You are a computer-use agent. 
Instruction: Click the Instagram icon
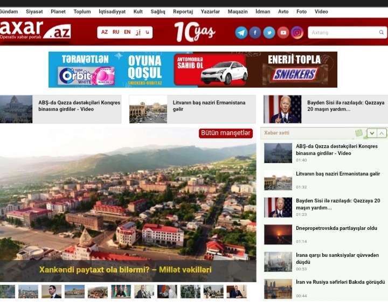click(x=297, y=32)
